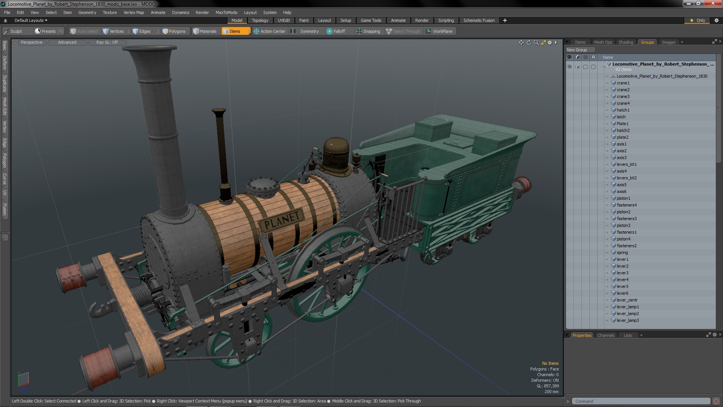Click the New Group button

[x=580, y=50]
